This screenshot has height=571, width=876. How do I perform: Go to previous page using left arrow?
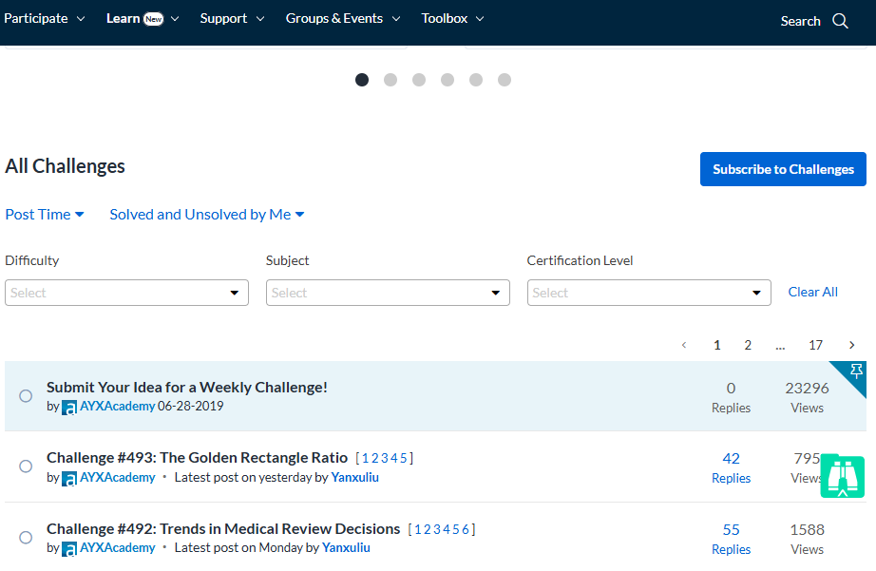684,345
